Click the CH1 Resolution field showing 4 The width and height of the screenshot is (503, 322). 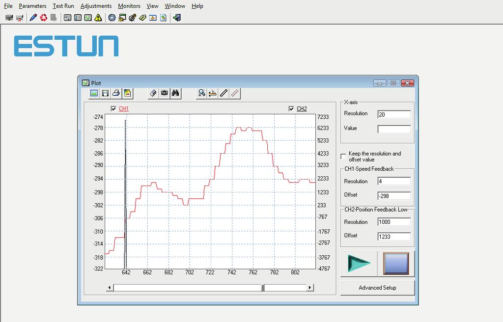394,181
